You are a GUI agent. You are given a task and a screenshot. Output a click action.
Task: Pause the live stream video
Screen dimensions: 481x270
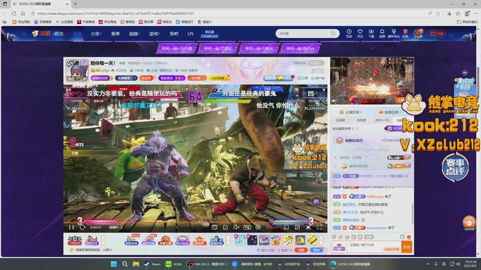point(71,227)
